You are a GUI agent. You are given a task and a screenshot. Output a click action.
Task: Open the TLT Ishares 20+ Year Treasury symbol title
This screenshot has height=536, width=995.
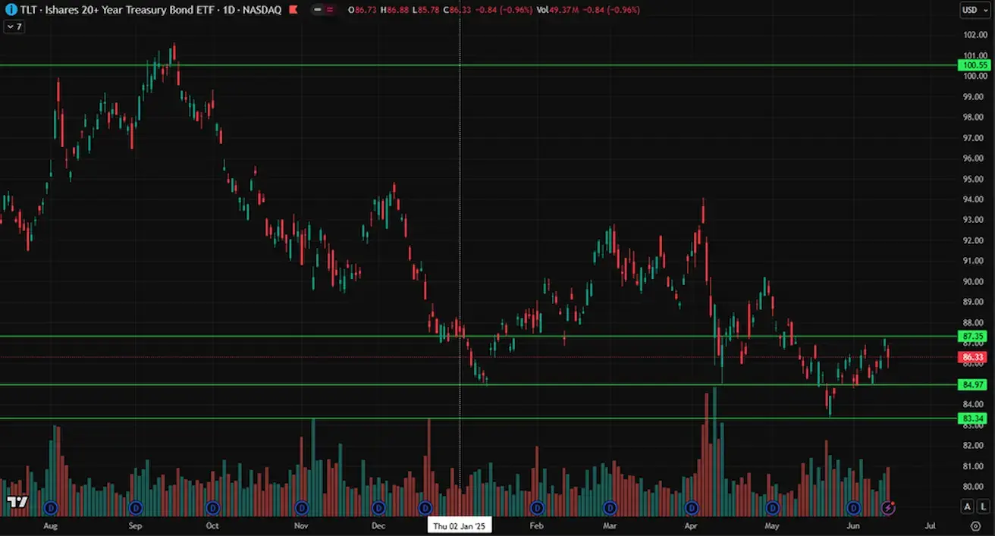150,10
